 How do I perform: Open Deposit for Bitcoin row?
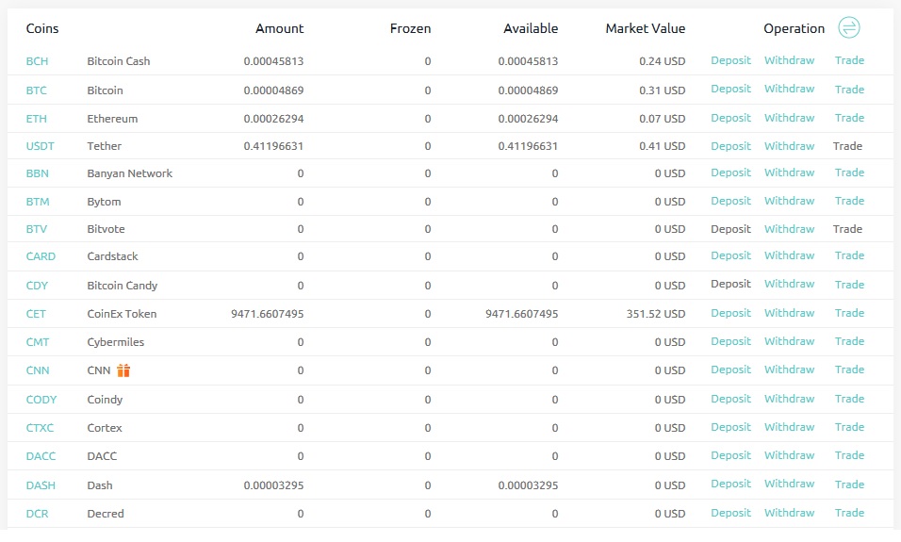point(730,89)
